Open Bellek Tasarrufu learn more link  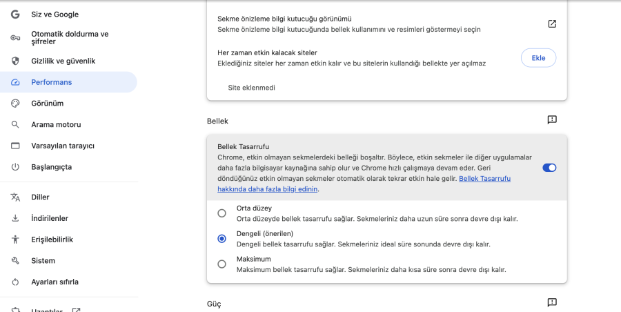(x=484, y=179)
